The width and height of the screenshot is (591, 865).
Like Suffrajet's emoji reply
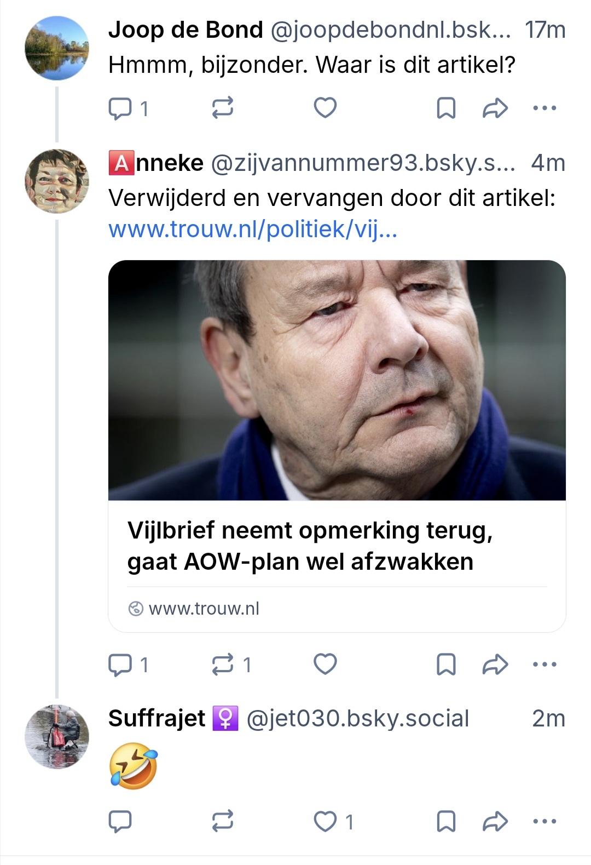325,821
